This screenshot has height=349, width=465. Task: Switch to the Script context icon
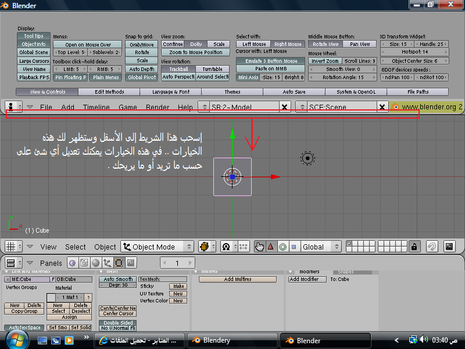[84, 263]
